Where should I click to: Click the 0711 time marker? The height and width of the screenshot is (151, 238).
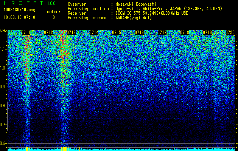point(26,32)
